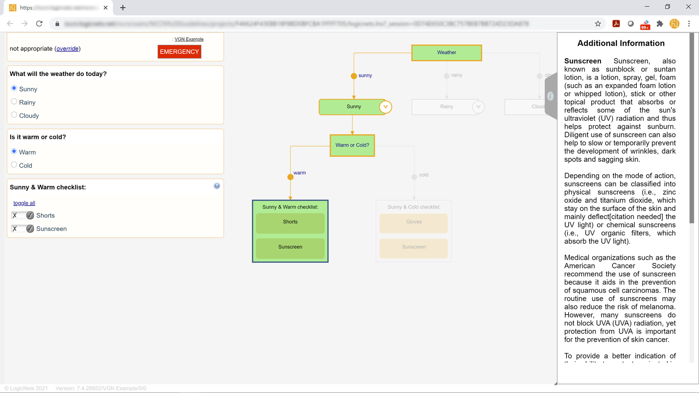Select the Rainy radio button

14,102
